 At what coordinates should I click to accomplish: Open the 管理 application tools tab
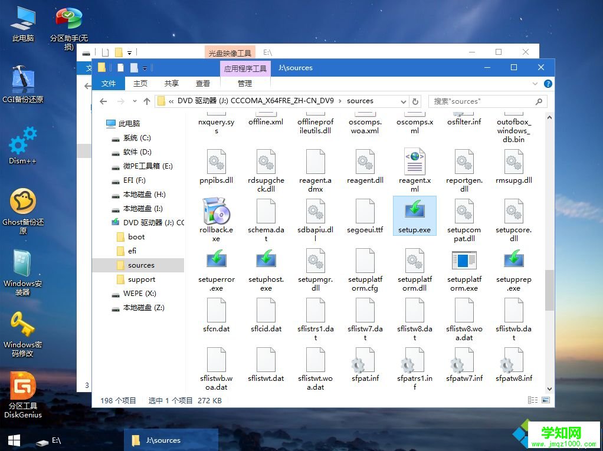click(x=245, y=83)
